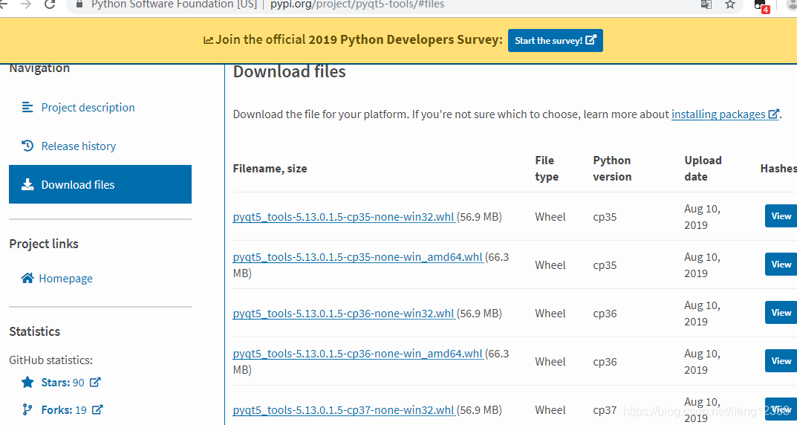The image size is (797, 425).
Task: Click the GitHub Stars star icon
Action: tap(27, 383)
